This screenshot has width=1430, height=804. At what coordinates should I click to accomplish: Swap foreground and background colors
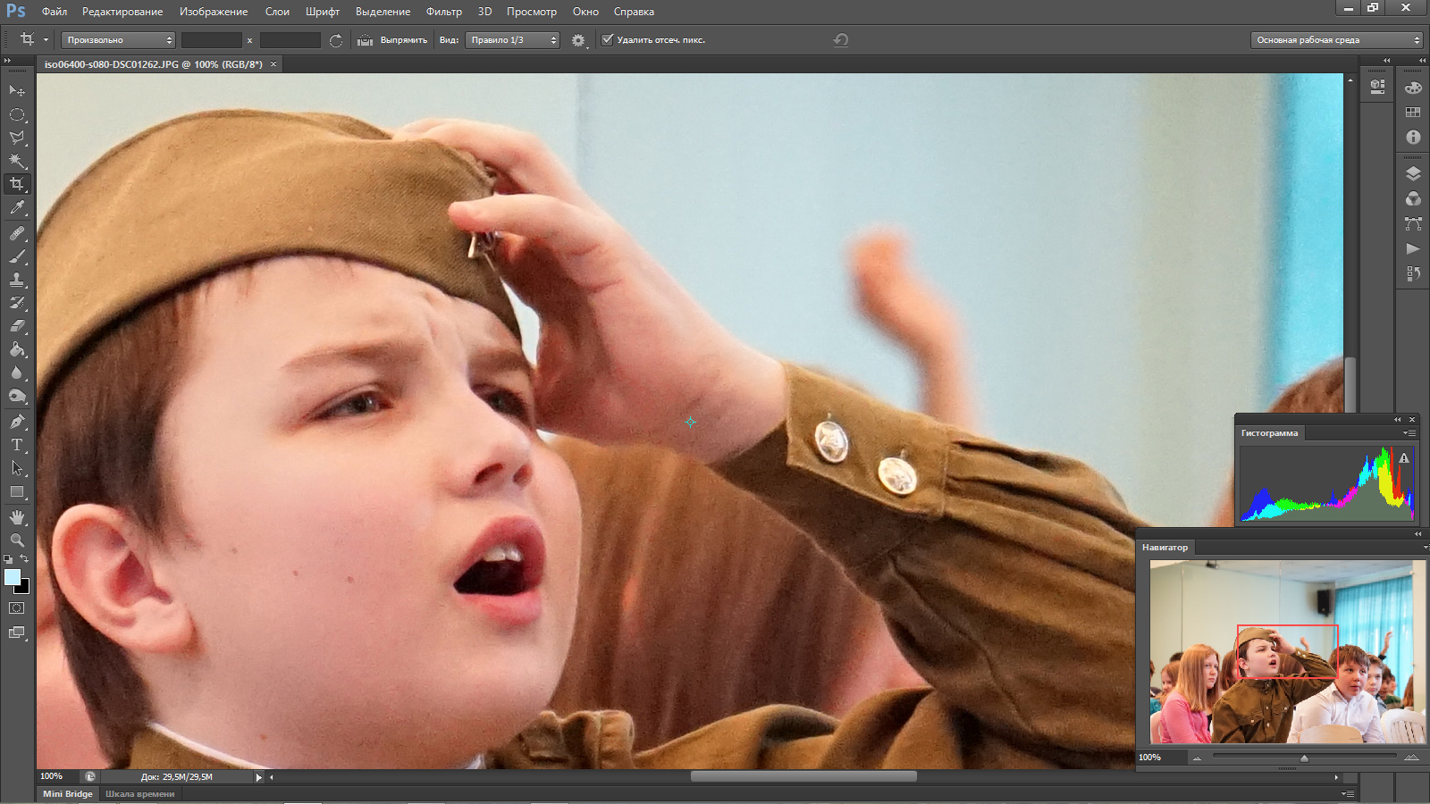click(x=24, y=559)
